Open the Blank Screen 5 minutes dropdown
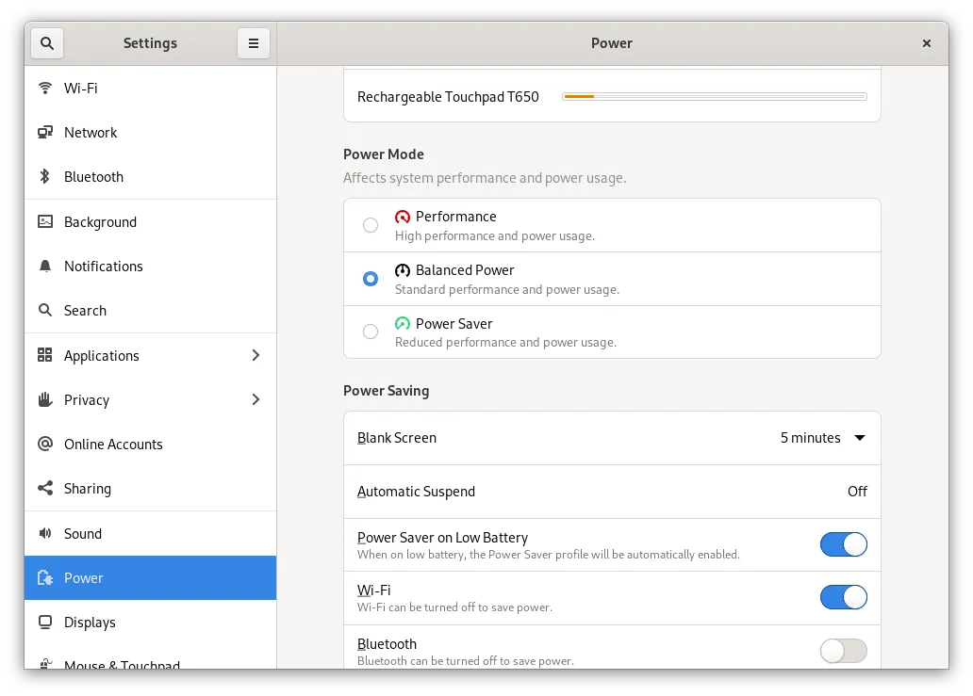This screenshot has width=973, height=696. pos(822,438)
